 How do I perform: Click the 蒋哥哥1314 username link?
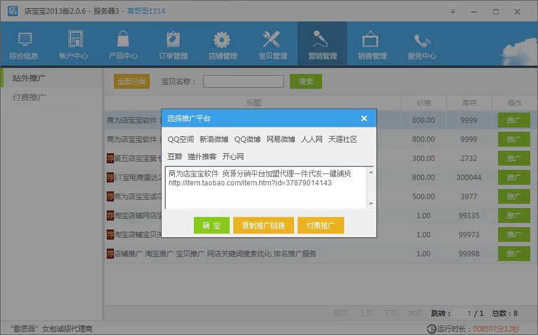coord(146,11)
